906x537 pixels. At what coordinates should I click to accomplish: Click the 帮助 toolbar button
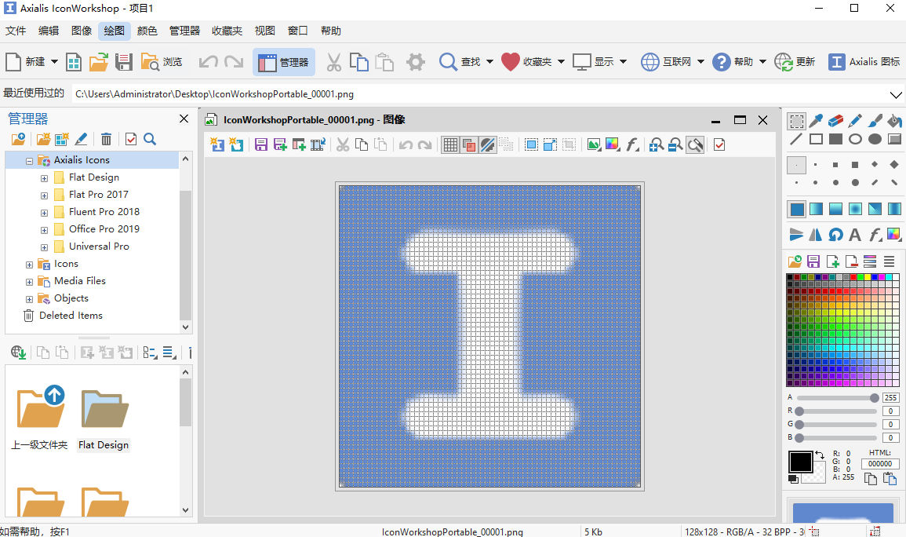(733, 62)
